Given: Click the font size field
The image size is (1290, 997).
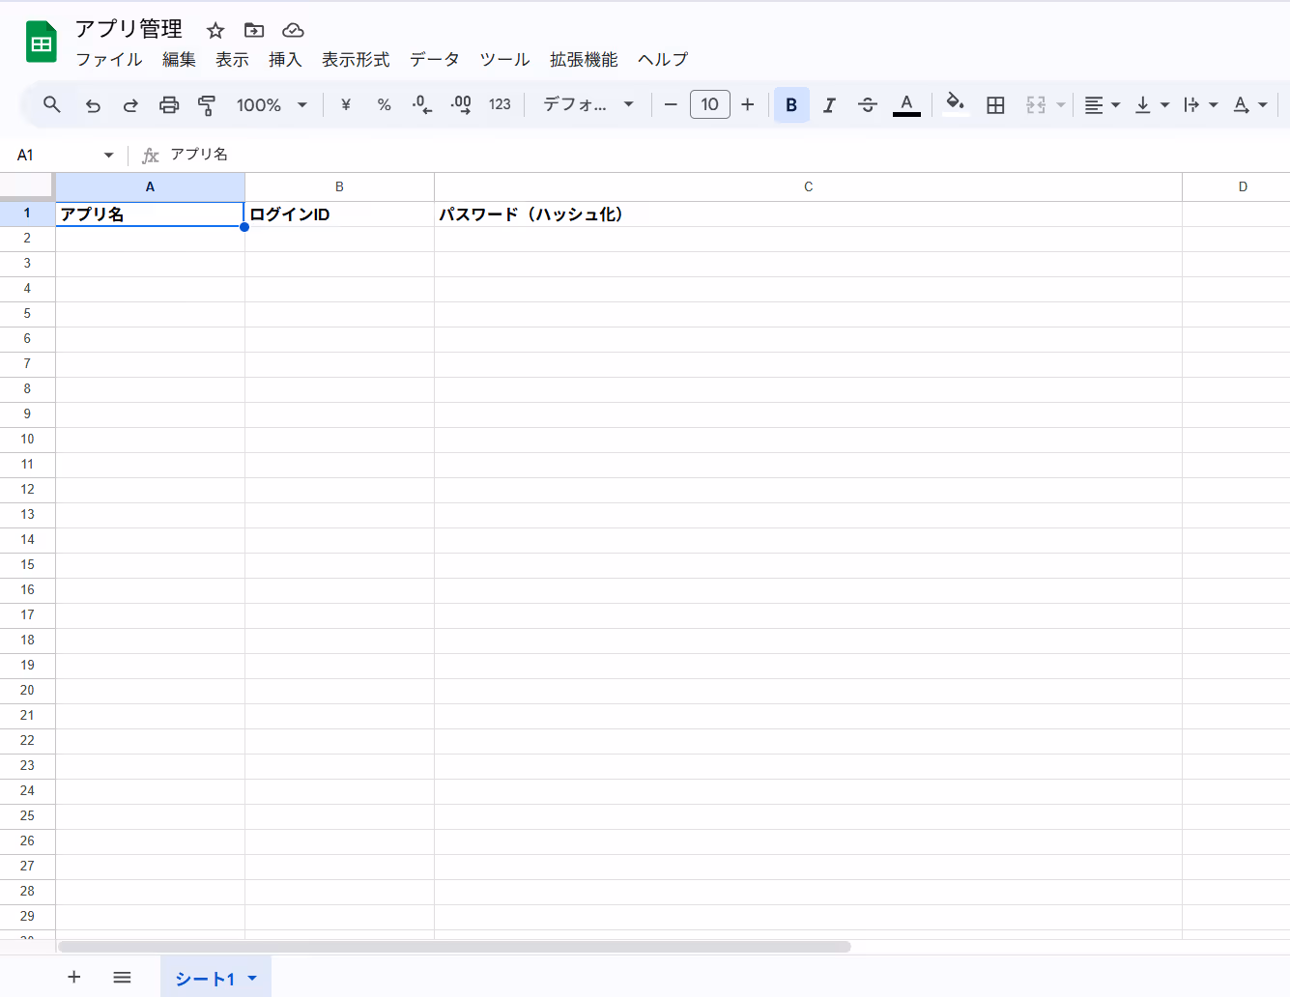Looking at the screenshot, I should point(710,104).
